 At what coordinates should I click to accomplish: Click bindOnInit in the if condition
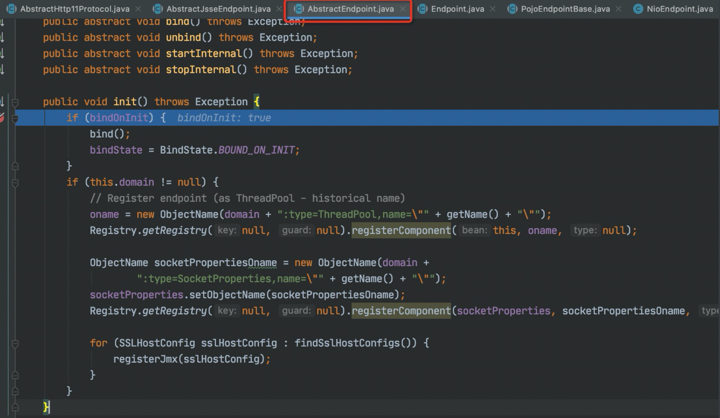[119, 118]
